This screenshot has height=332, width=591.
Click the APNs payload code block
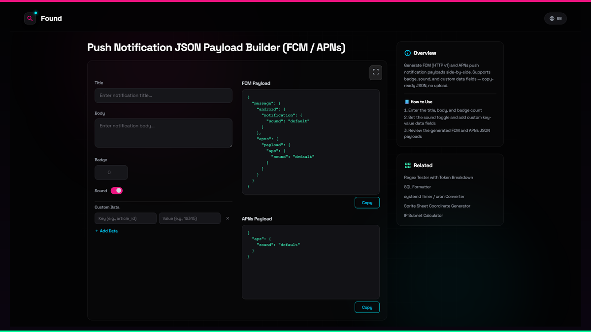point(311,262)
